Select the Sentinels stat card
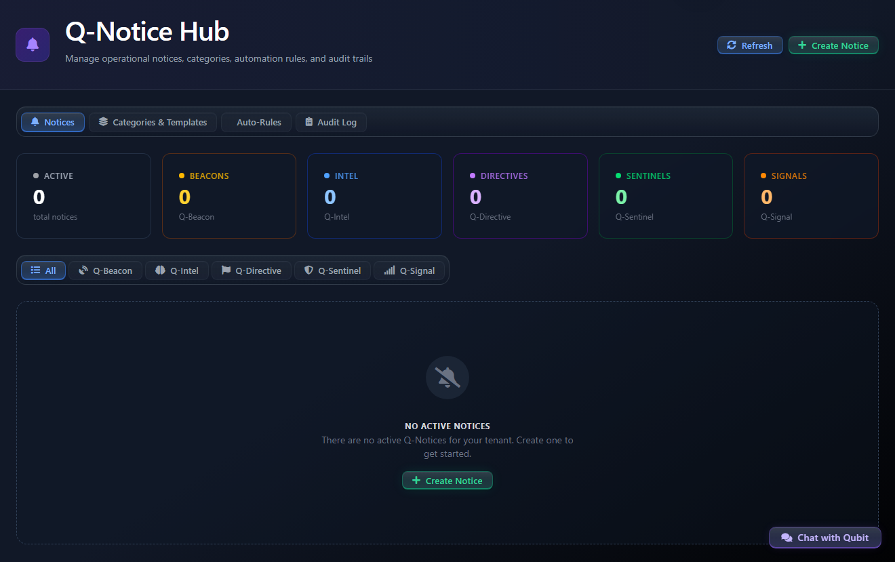The width and height of the screenshot is (895, 562). (x=666, y=196)
